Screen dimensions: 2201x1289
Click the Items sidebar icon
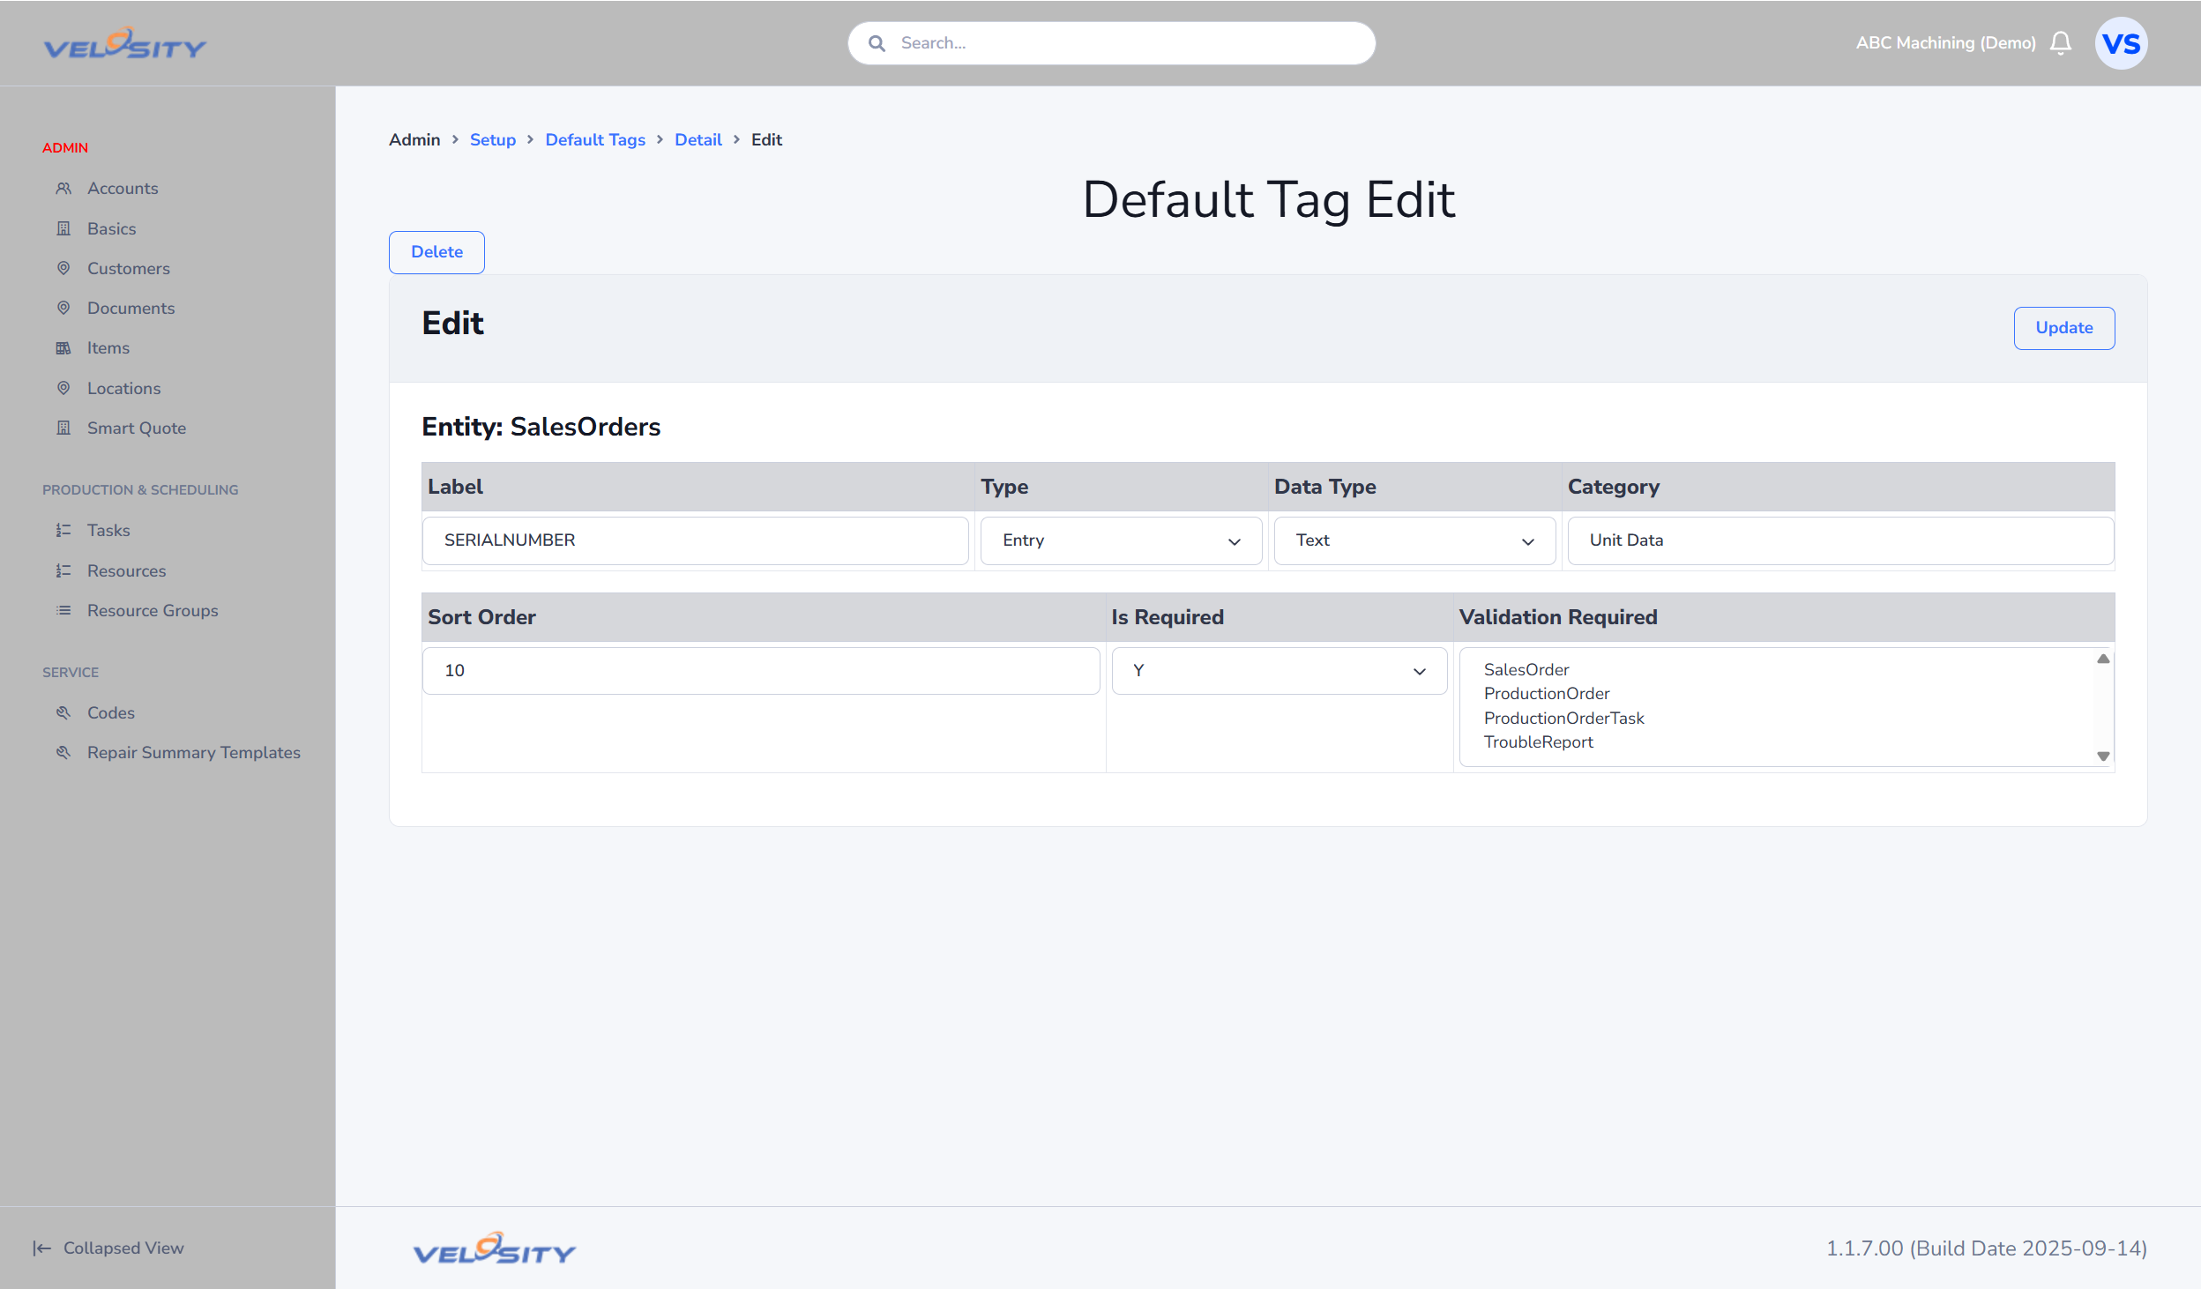[x=63, y=348]
